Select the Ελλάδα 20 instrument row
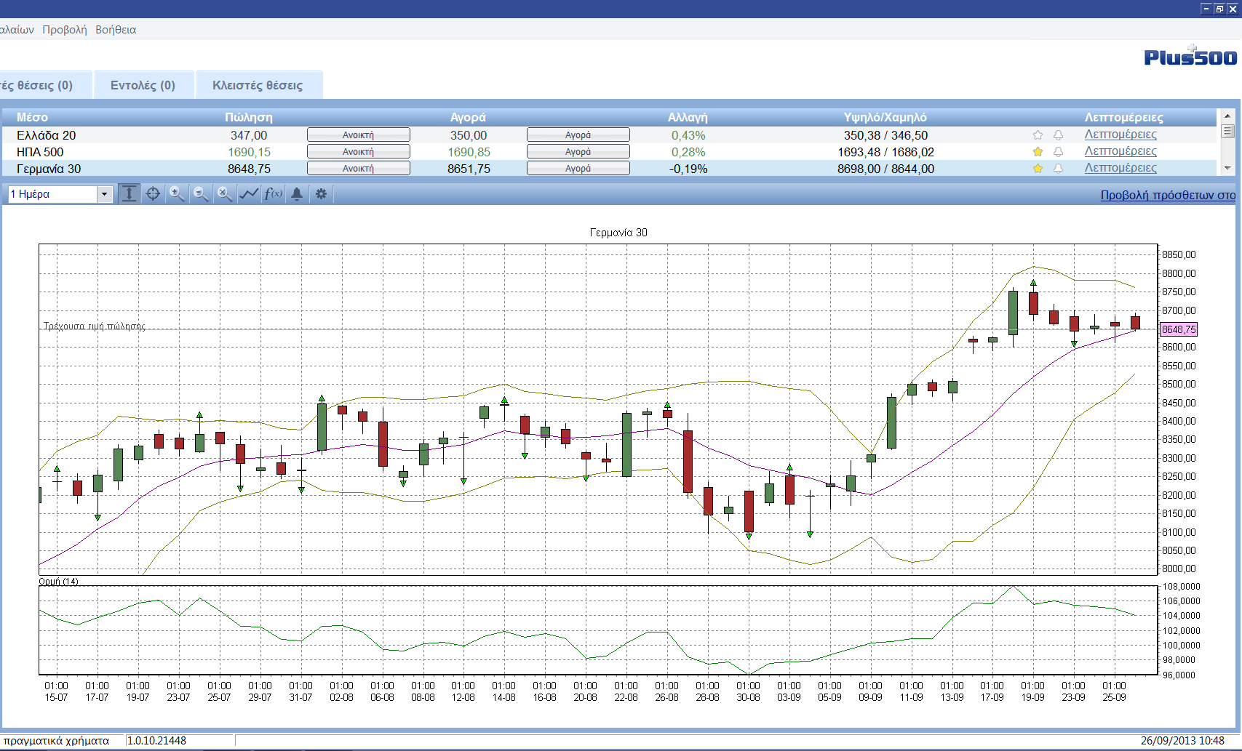1242x751 pixels. [x=609, y=134]
